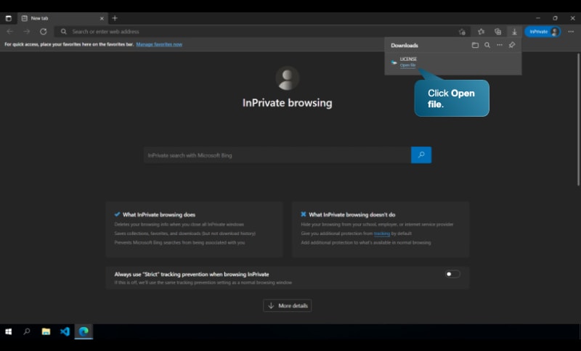The height and width of the screenshot is (351, 581).
Task: Open downloads folder icon in Downloads panel
Action: [475, 45]
